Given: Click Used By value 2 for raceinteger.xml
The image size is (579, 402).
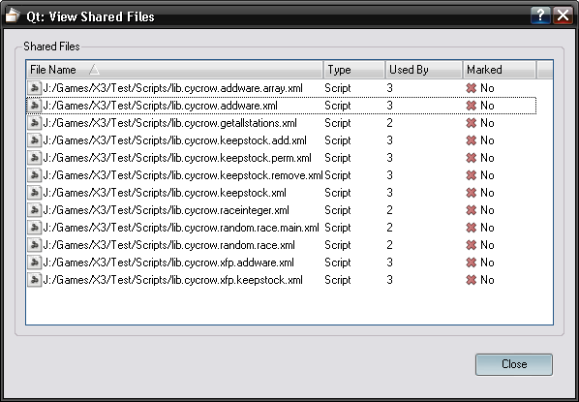Looking at the screenshot, I should [x=389, y=210].
